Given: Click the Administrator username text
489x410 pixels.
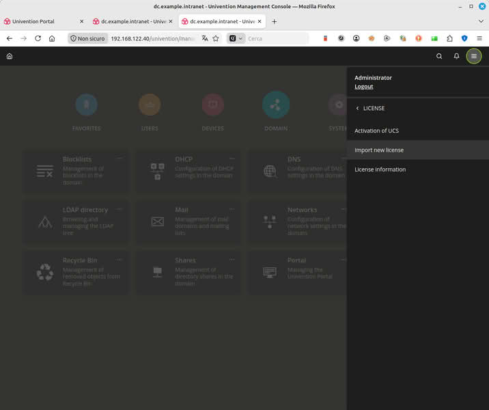Looking at the screenshot, I should coord(373,78).
